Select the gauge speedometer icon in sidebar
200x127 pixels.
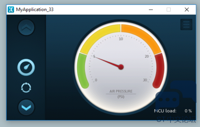click(x=26, y=67)
